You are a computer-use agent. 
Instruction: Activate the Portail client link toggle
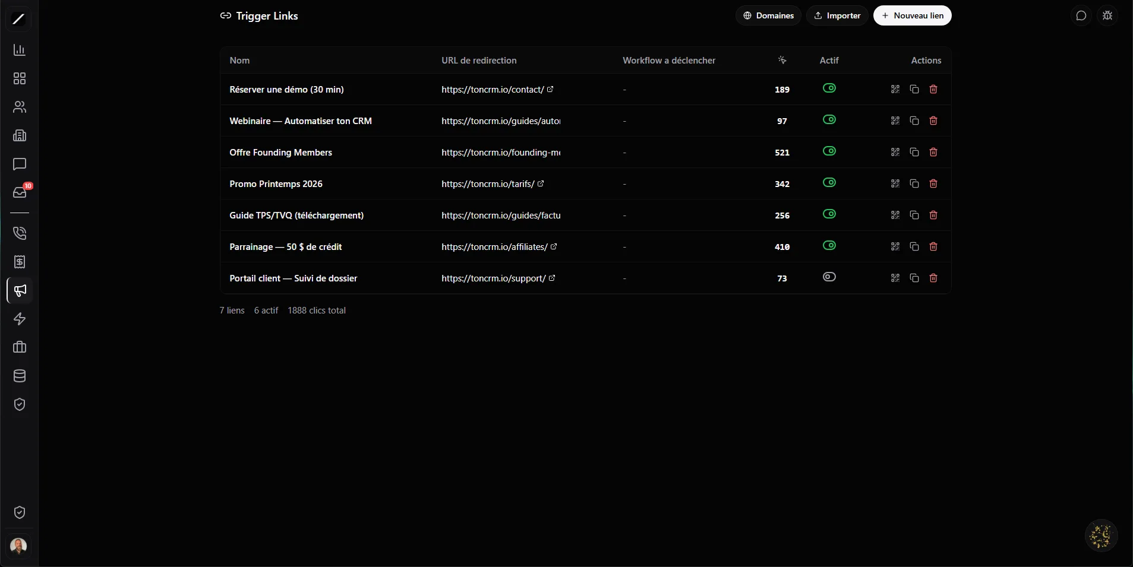[x=829, y=277]
